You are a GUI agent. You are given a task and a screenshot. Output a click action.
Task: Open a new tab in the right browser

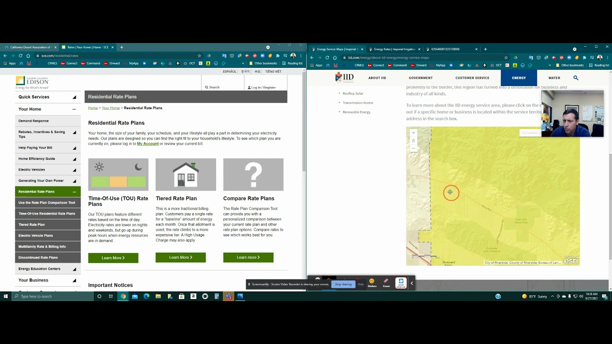click(485, 49)
